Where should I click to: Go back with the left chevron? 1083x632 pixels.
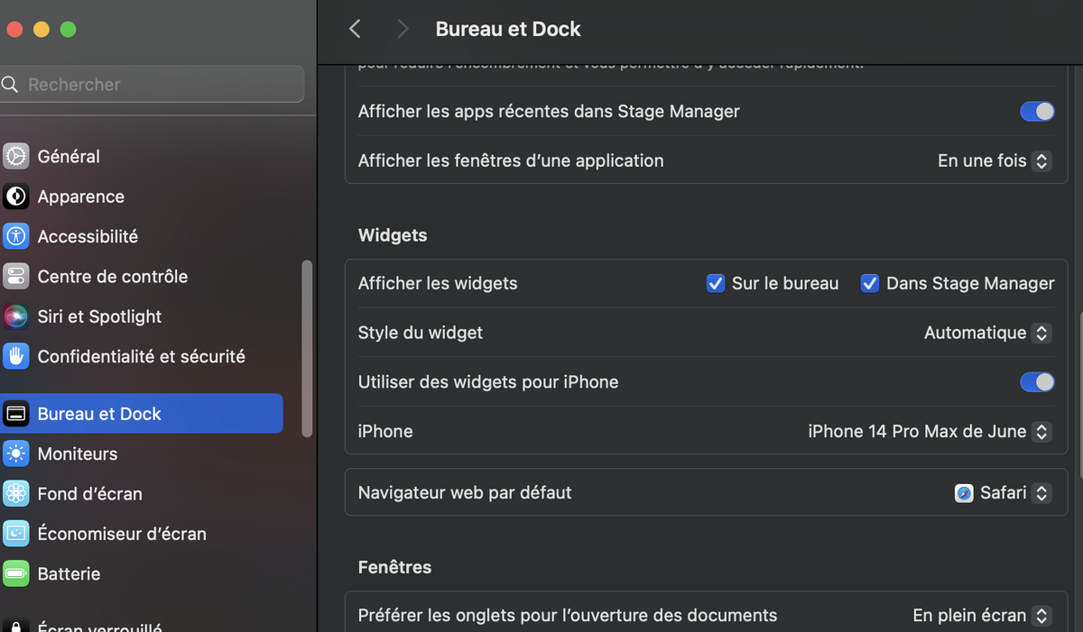click(x=355, y=29)
